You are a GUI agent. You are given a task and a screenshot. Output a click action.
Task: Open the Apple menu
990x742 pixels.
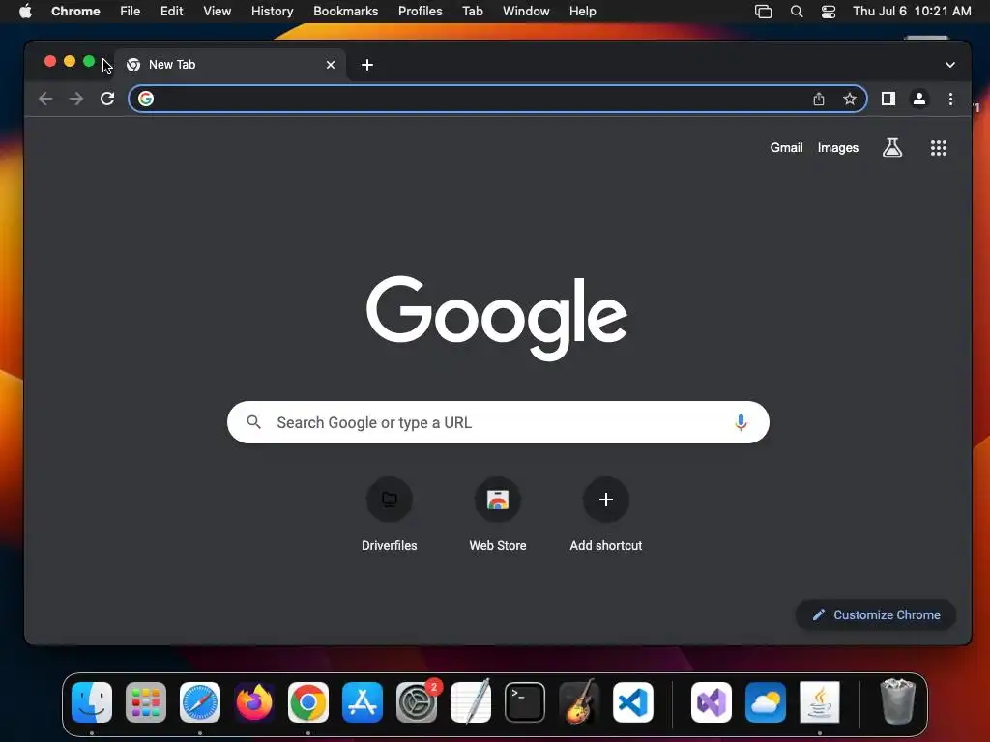25,11
